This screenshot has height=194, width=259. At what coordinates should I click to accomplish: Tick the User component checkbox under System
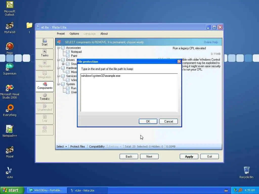click(68, 92)
